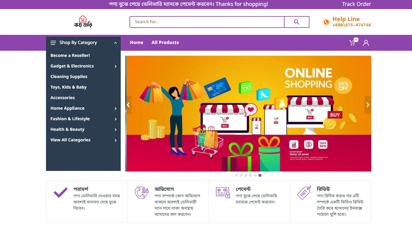Open the All Products menu item
The image size is (412, 241).
click(165, 43)
